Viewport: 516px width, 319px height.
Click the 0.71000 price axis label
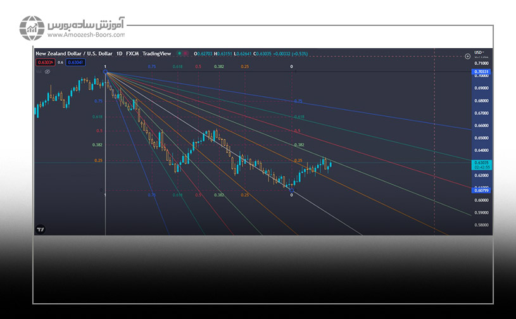481,63
